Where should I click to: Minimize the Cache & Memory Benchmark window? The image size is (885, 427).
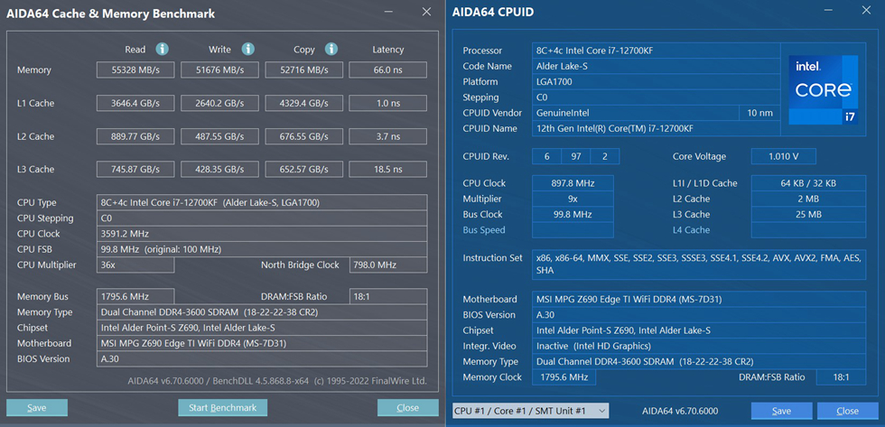tap(389, 12)
